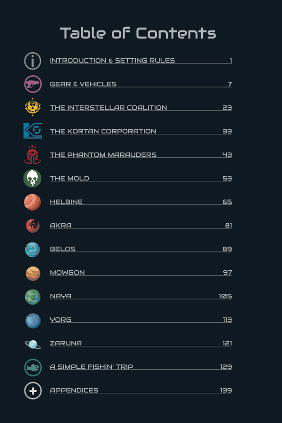Click the green Mold skull icon

[33, 179]
